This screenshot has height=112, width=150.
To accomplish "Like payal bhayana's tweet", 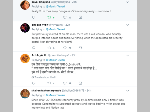I will click(x=65, y=17).
